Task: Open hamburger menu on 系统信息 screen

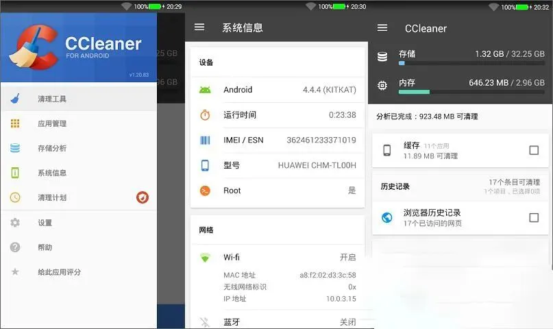Action: [x=199, y=27]
